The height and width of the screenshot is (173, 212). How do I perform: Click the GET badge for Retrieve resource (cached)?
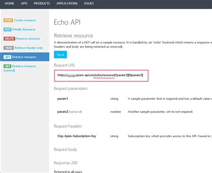[8, 66]
